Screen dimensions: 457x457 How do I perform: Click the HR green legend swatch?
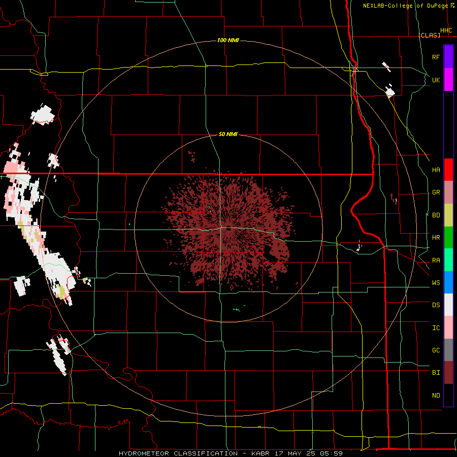pyautogui.click(x=448, y=237)
